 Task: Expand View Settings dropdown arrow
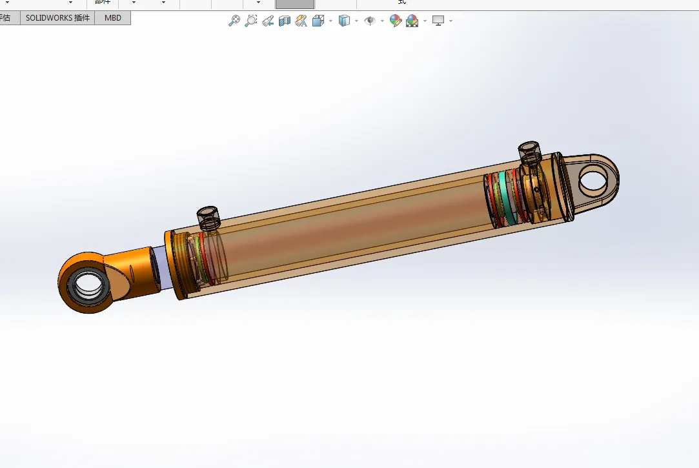451,21
